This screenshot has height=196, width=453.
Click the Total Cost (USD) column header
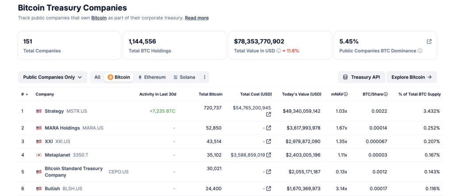coord(256,94)
